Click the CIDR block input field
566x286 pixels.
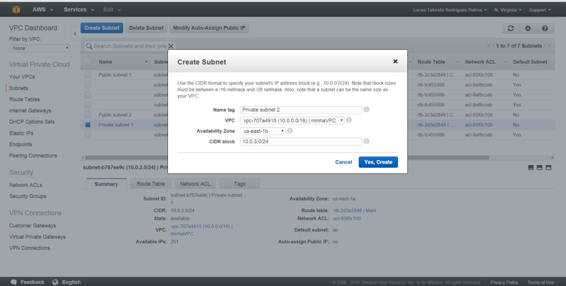(301, 142)
